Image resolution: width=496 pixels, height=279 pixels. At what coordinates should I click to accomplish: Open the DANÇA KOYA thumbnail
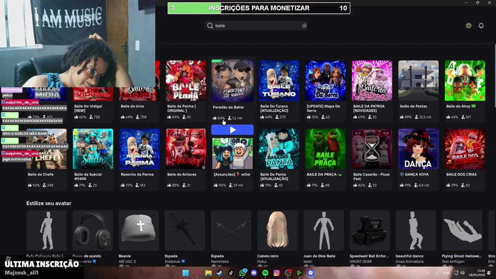pos(418,149)
